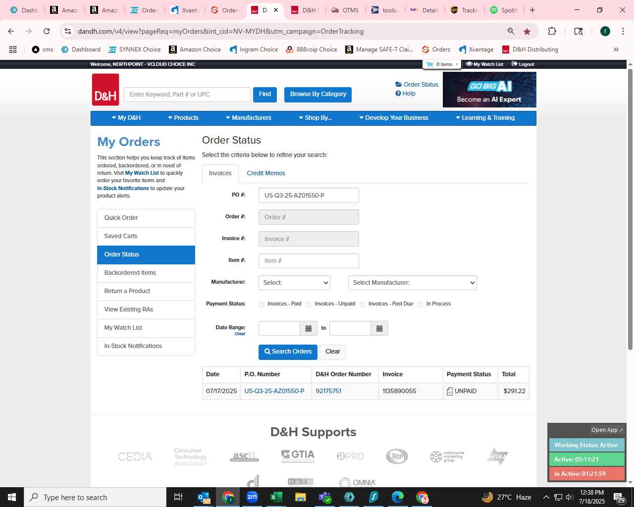
Task: Reload the page
Action: coord(47,31)
